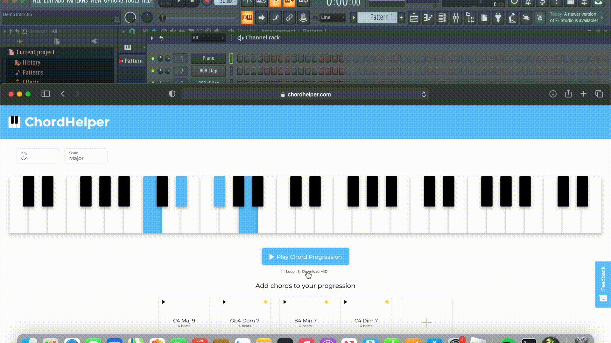Toggle the green magnet snap icon
This screenshot has width=611, height=343.
pyautogui.click(x=132, y=31)
